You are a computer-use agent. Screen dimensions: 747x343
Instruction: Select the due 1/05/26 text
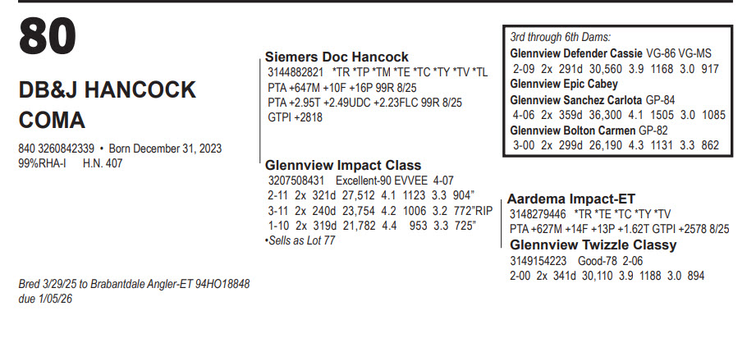coord(46,299)
